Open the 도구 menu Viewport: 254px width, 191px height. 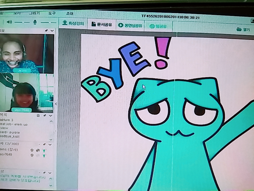tap(52, 13)
